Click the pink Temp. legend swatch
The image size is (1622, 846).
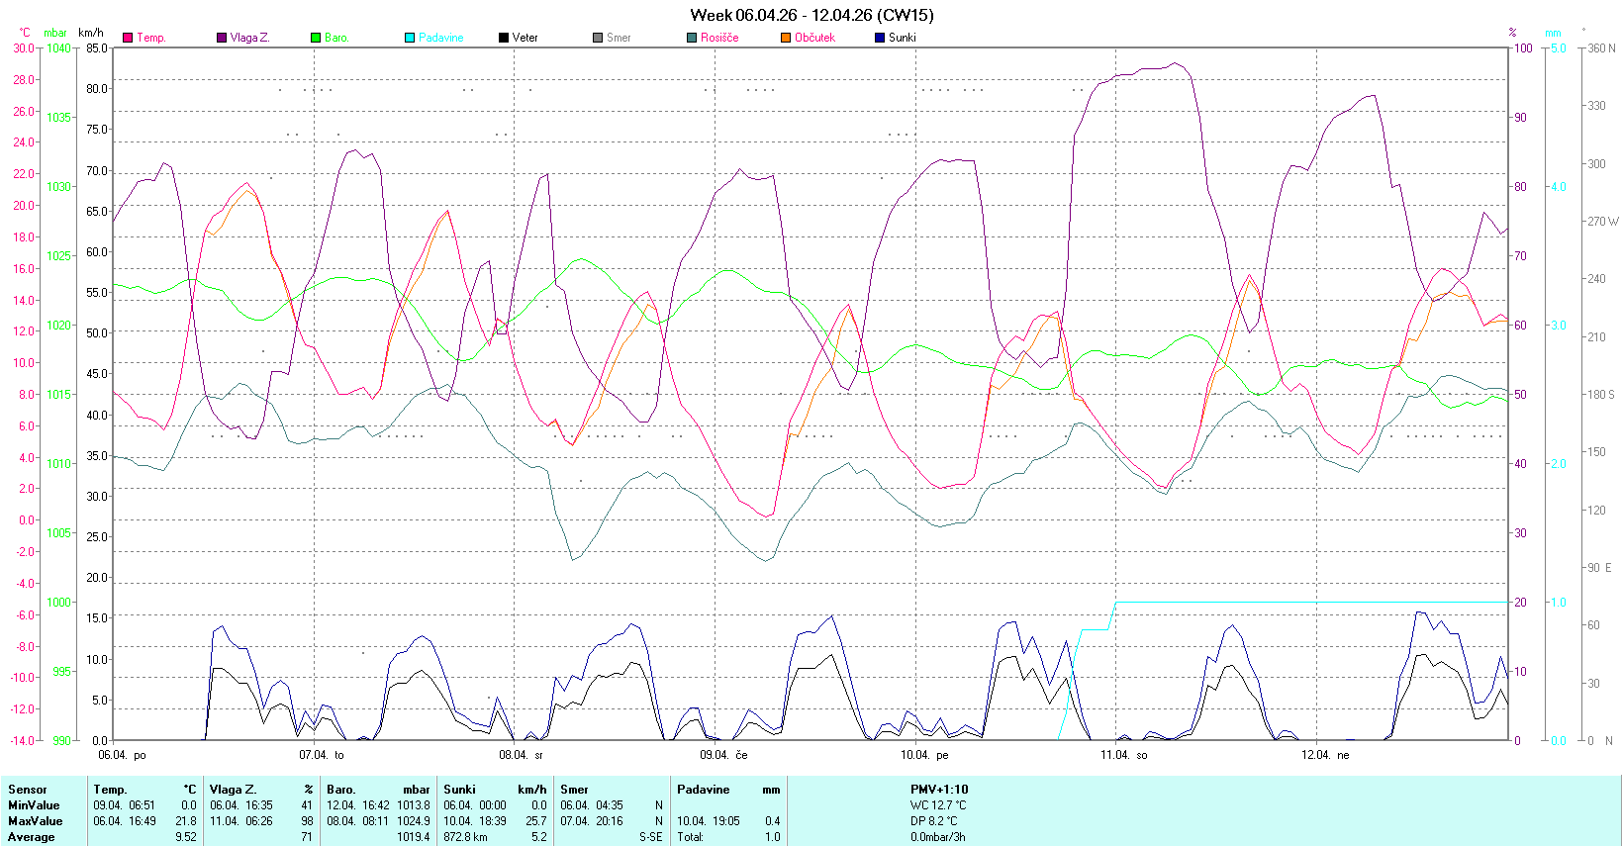click(128, 38)
